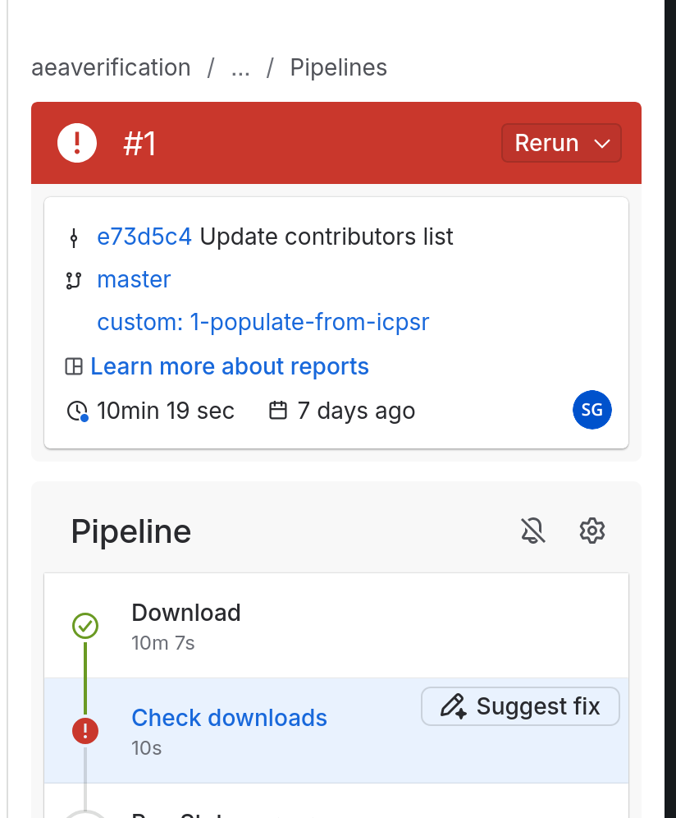Open custom: 1-populate-from-icpsr link
The height and width of the screenshot is (818, 676).
263,323
